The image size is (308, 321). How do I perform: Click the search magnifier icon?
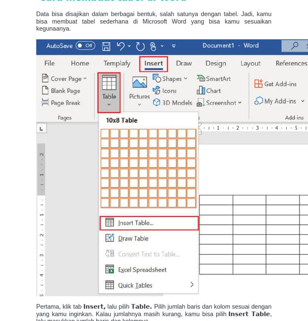click(x=295, y=46)
